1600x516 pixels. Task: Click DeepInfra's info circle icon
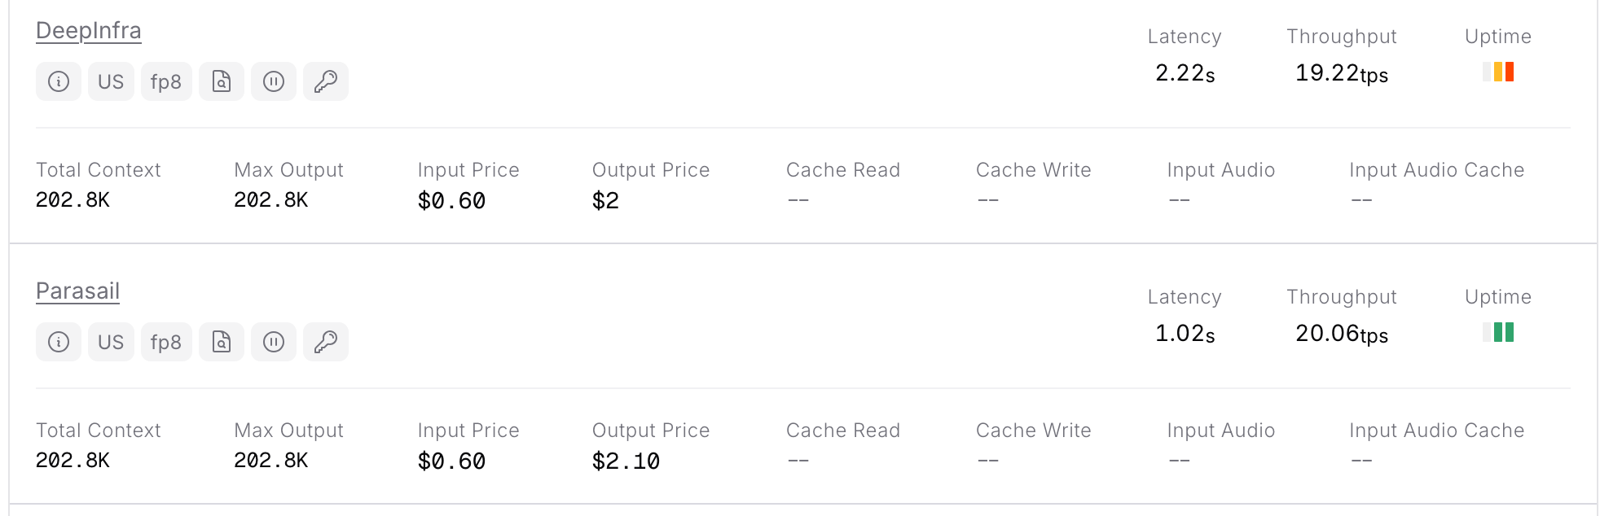click(x=59, y=81)
